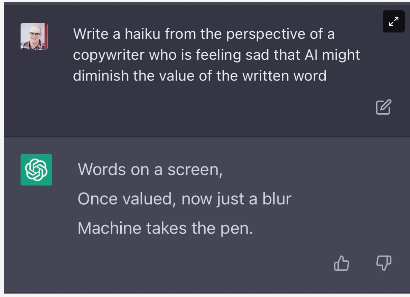Click the line 'Words on a screen,'

coord(150,170)
